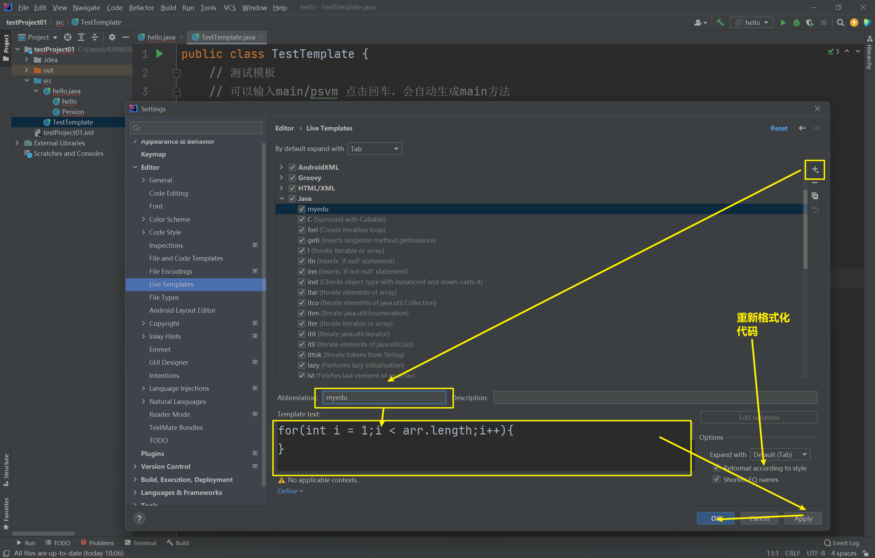Open the Refactor menu

(x=141, y=7)
